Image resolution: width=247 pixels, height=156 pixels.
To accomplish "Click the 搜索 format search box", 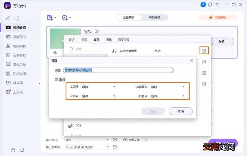I will [86, 49].
